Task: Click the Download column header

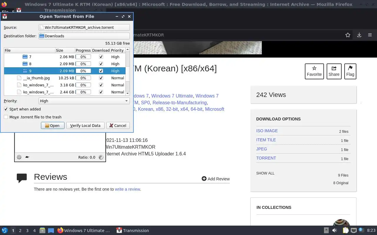Action: pyautogui.click(x=101, y=50)
